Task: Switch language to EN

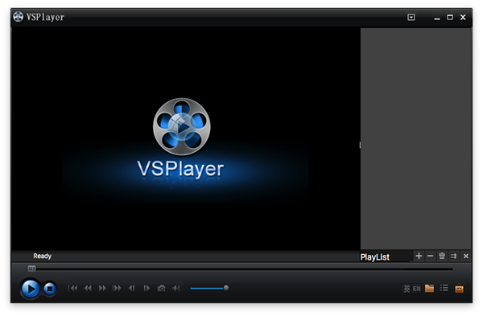Action: (x=417, y=289)
